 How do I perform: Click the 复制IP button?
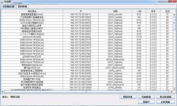(146, 102)
